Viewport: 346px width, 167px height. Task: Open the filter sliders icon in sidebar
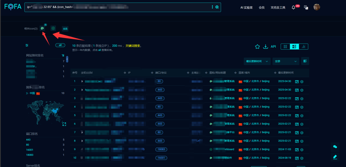pyautogui.click(x=27, y=45)
